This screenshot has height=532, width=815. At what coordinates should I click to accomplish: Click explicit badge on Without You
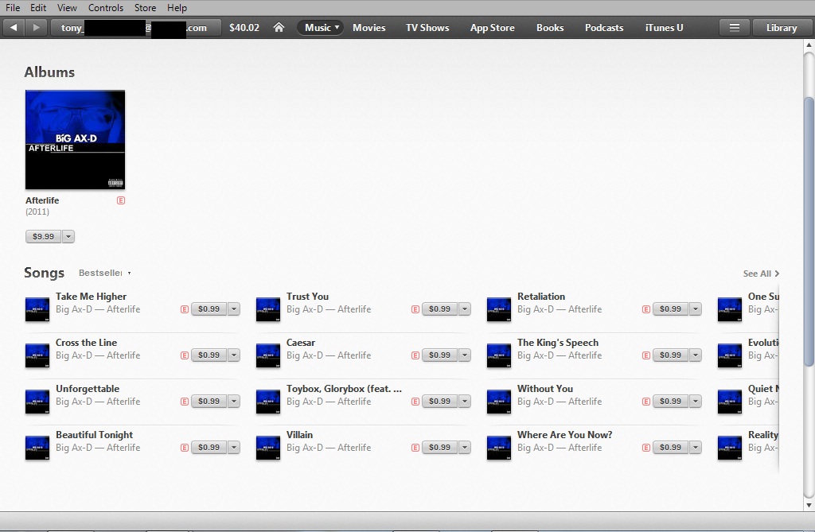tap(646, 402)
